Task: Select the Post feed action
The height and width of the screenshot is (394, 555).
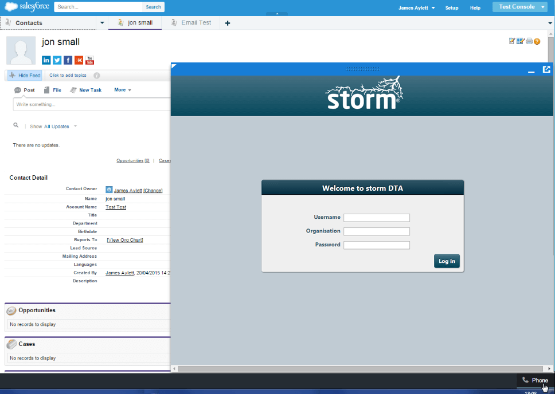Action: (x=25, y=90)
